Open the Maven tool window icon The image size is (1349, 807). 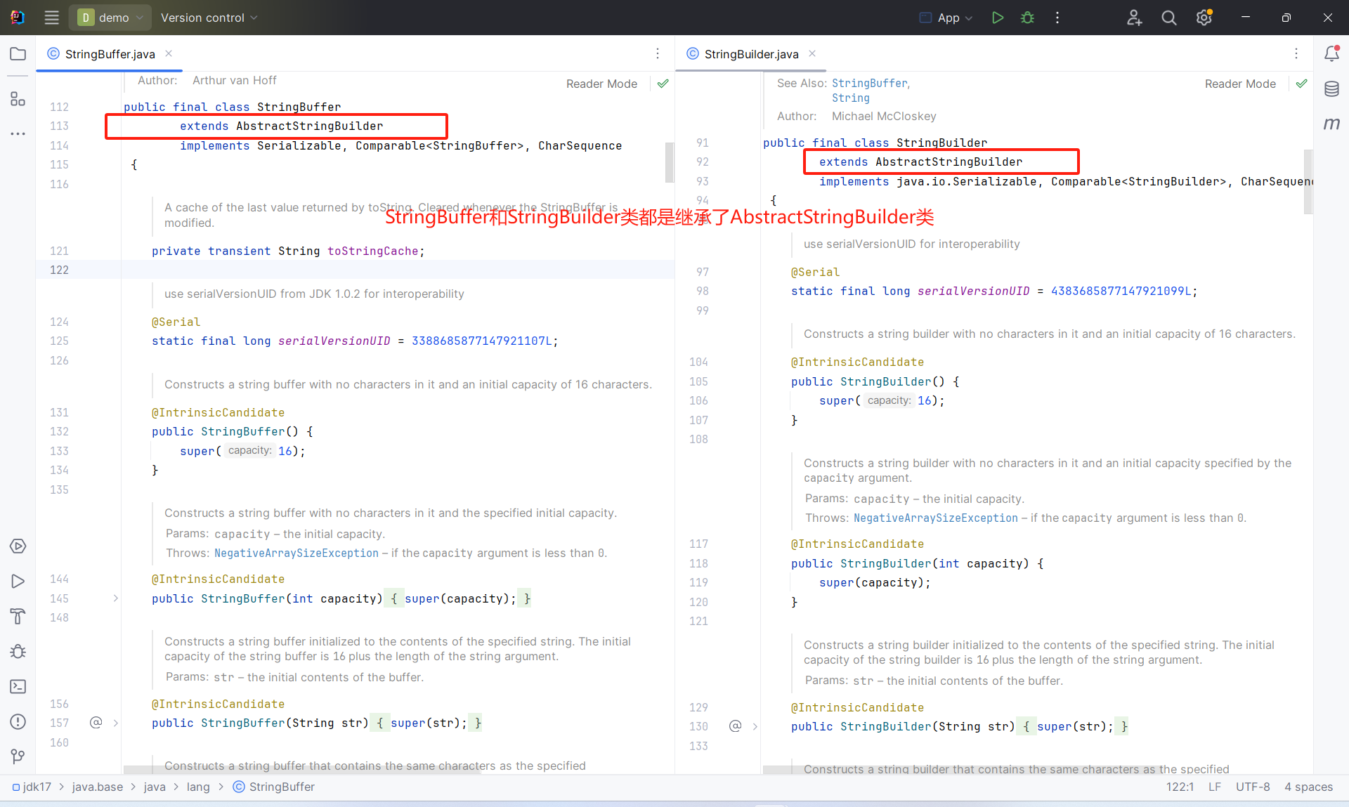(x=1331, y=124)
